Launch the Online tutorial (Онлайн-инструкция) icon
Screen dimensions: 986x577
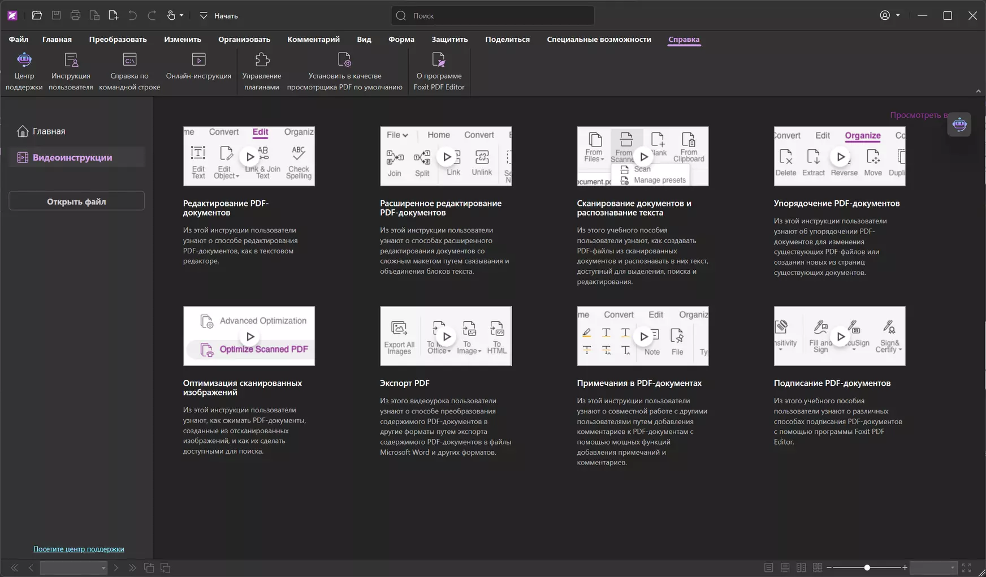click(198, 60)
